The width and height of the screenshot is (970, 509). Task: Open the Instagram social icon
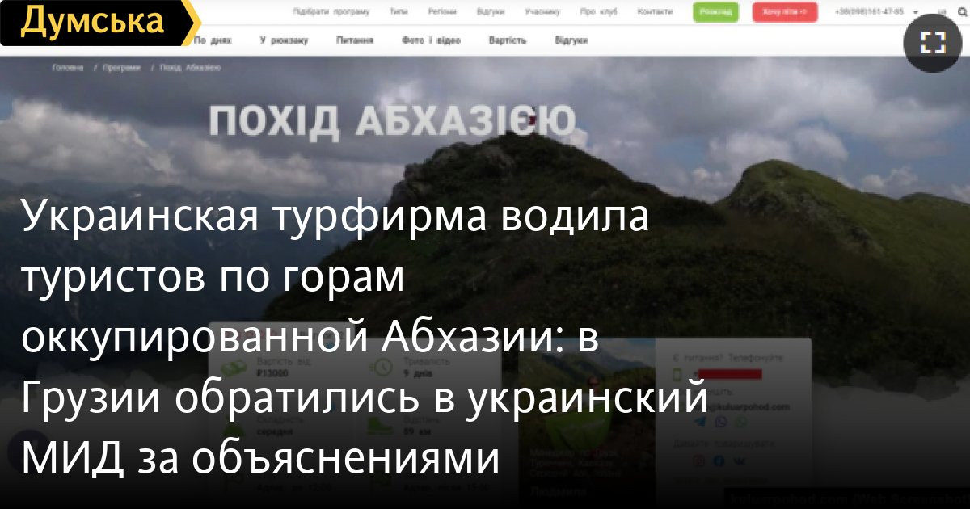(x=700, y=461)
